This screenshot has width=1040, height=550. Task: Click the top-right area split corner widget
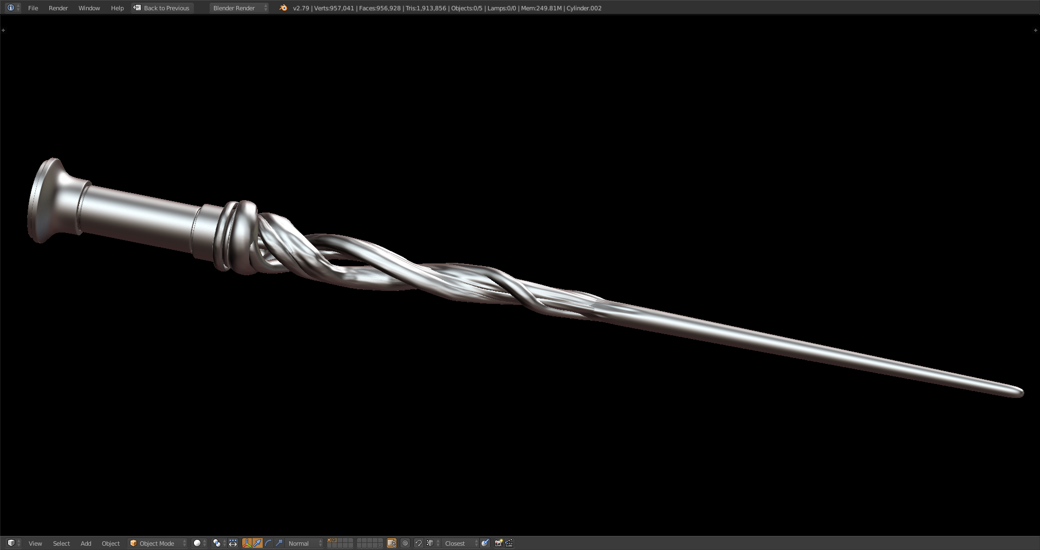[1036, 30]
